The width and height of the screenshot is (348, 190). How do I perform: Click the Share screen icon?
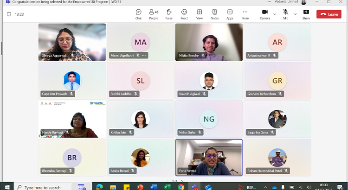click(x=306, y=14)
